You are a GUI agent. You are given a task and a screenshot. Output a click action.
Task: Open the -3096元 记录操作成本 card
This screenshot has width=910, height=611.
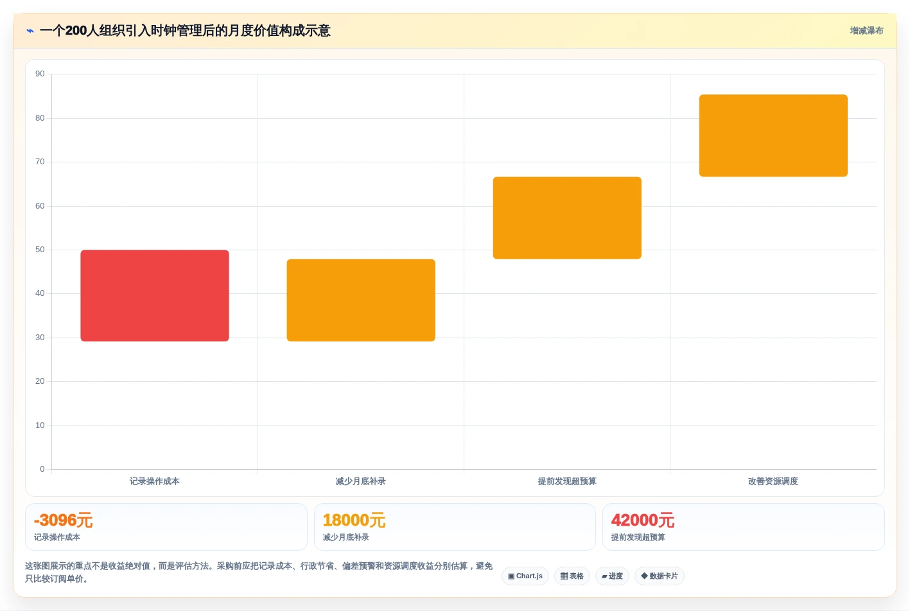point(166,527)
